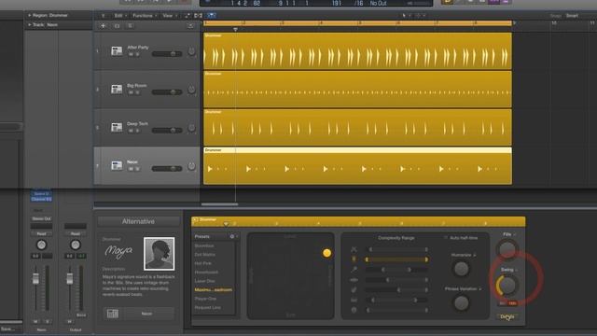Select the cymbals crossed-sticks icon in Drummer editor
The height and width of the screenshot is (336, 597).
(354, 249)
